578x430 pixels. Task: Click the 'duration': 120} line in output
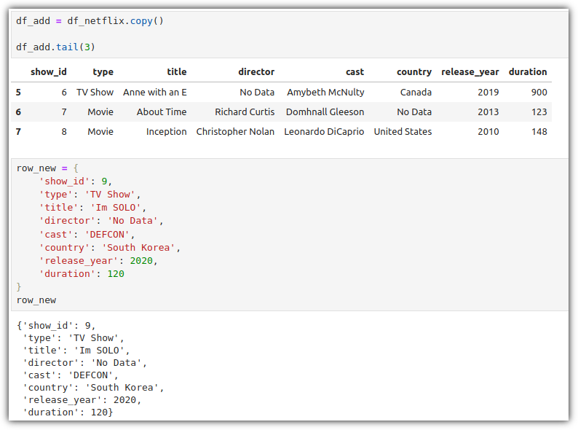click(68, 413)
